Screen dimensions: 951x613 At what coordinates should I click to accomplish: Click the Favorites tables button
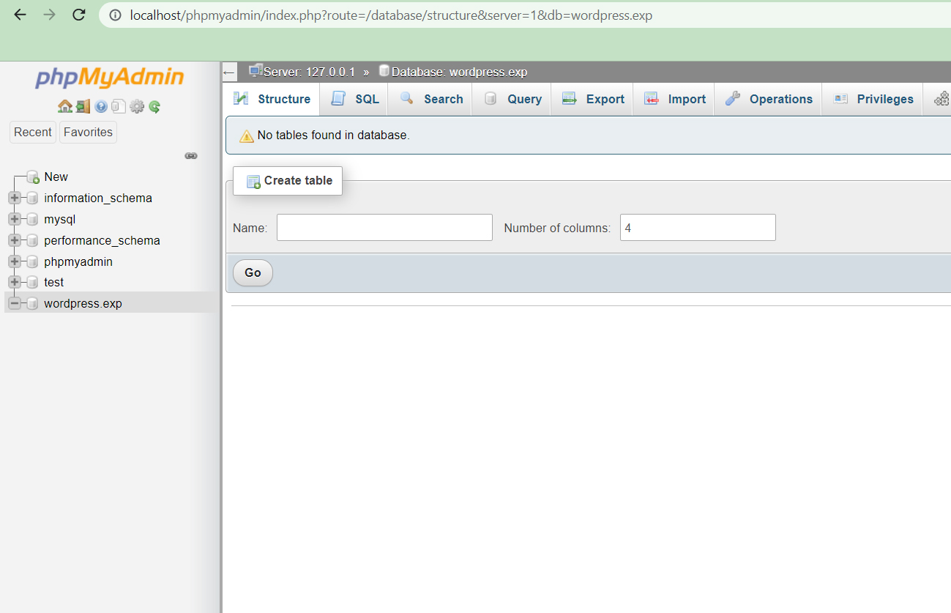coord(88,133)
